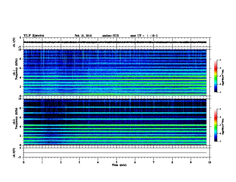Click the ch.2 colorbar unit label log(PSD)
Screen dimensions: 236x182
click(x=223, y=127)
